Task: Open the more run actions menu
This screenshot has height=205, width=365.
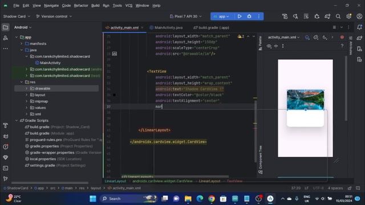Action: coord(258,17)
